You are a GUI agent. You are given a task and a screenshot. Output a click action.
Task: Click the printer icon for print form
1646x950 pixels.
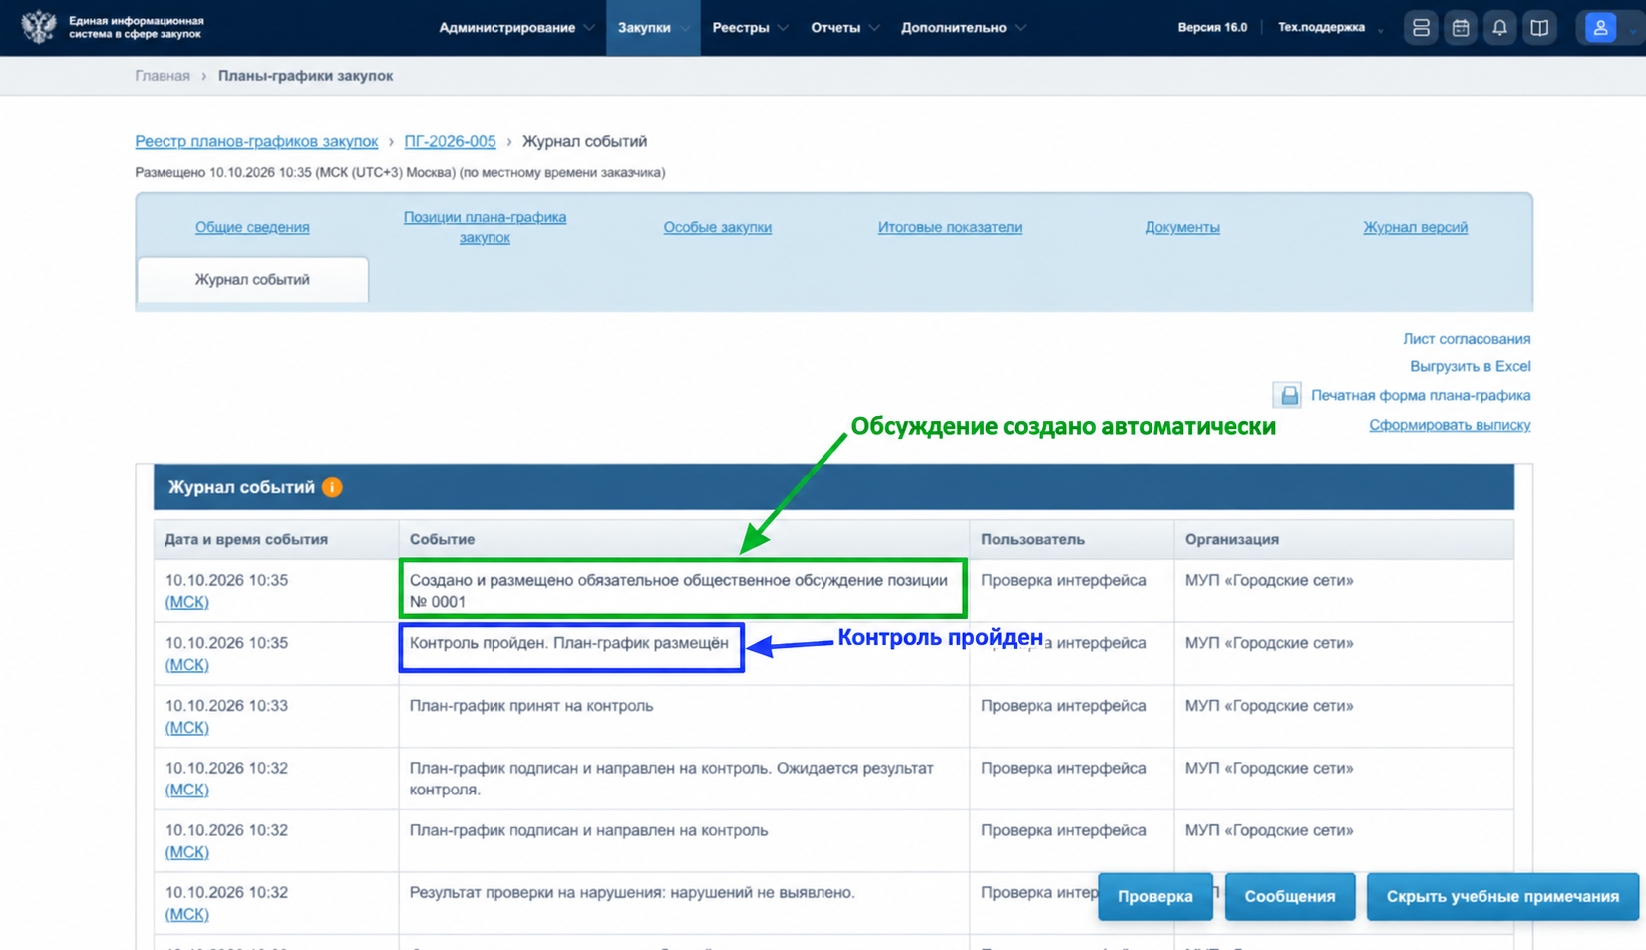[x=1288, y=395]
